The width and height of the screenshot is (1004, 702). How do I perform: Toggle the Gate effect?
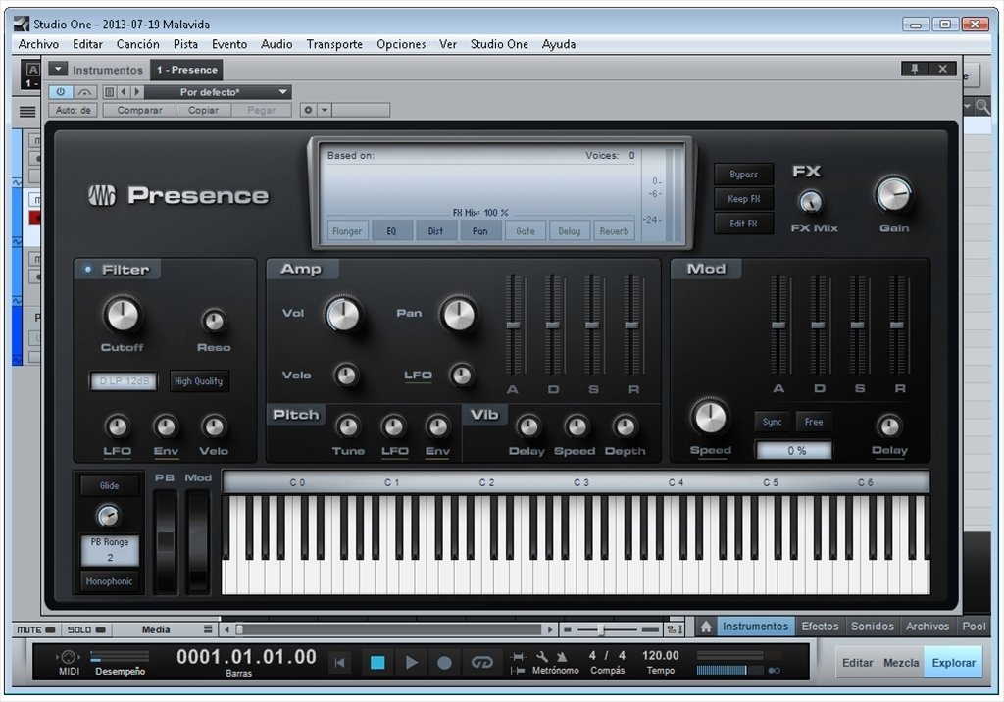[526, 231]
